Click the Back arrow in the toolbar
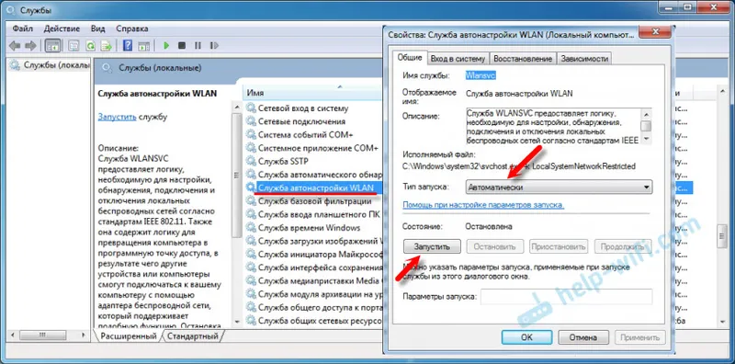735x364 pixels. tap(15, 46)
